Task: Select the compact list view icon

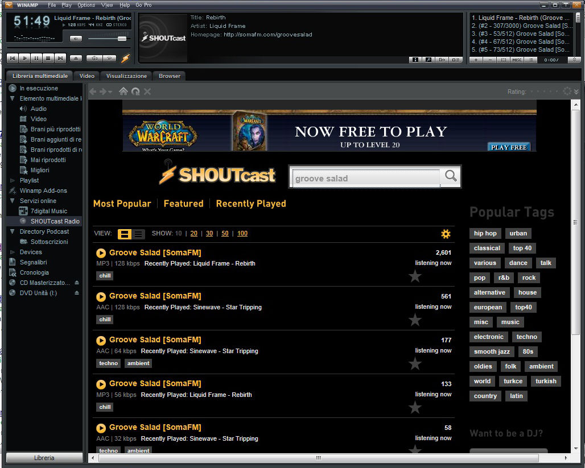Action: coord(138,234)
